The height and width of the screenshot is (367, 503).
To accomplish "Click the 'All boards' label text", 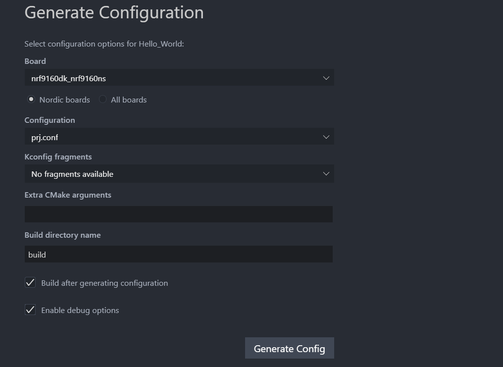I will point(129,100).
